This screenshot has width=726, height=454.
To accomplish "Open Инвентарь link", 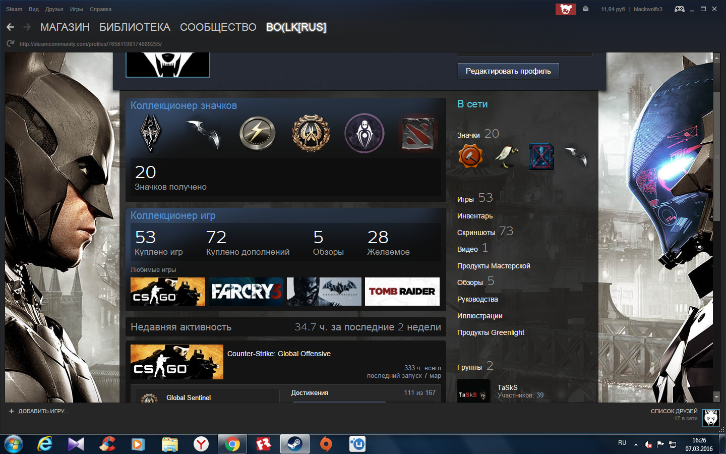I will [x=475, y=216].
